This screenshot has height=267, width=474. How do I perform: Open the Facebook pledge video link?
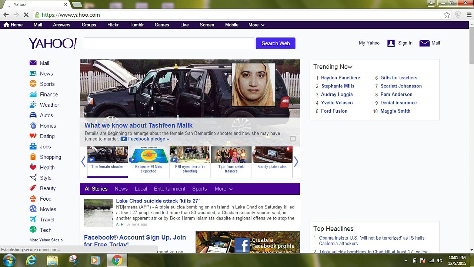click(148, 139)
